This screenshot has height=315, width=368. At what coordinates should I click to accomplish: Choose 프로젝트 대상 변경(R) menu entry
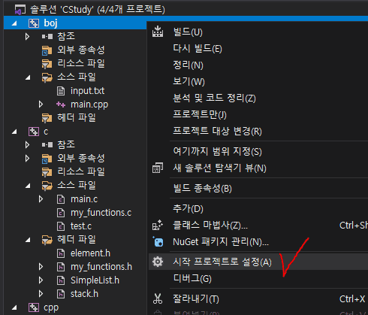[x=217, y=131]
